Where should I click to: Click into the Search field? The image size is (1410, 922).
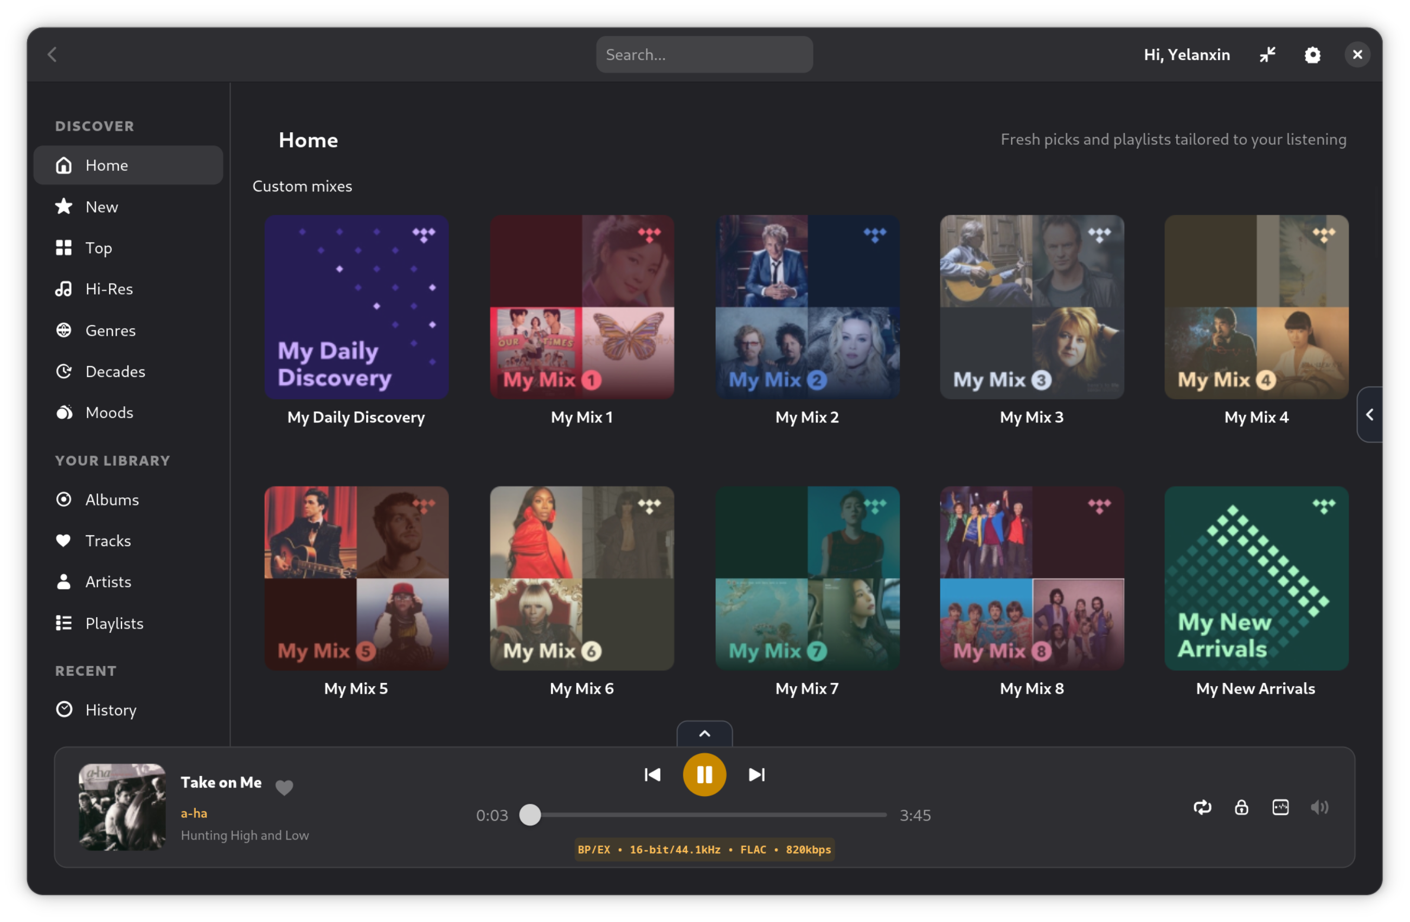704,55
